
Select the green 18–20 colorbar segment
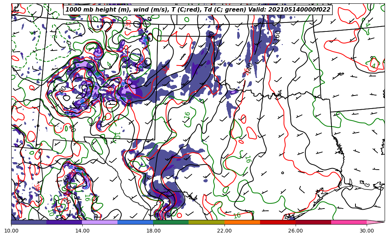click(171, 222)
